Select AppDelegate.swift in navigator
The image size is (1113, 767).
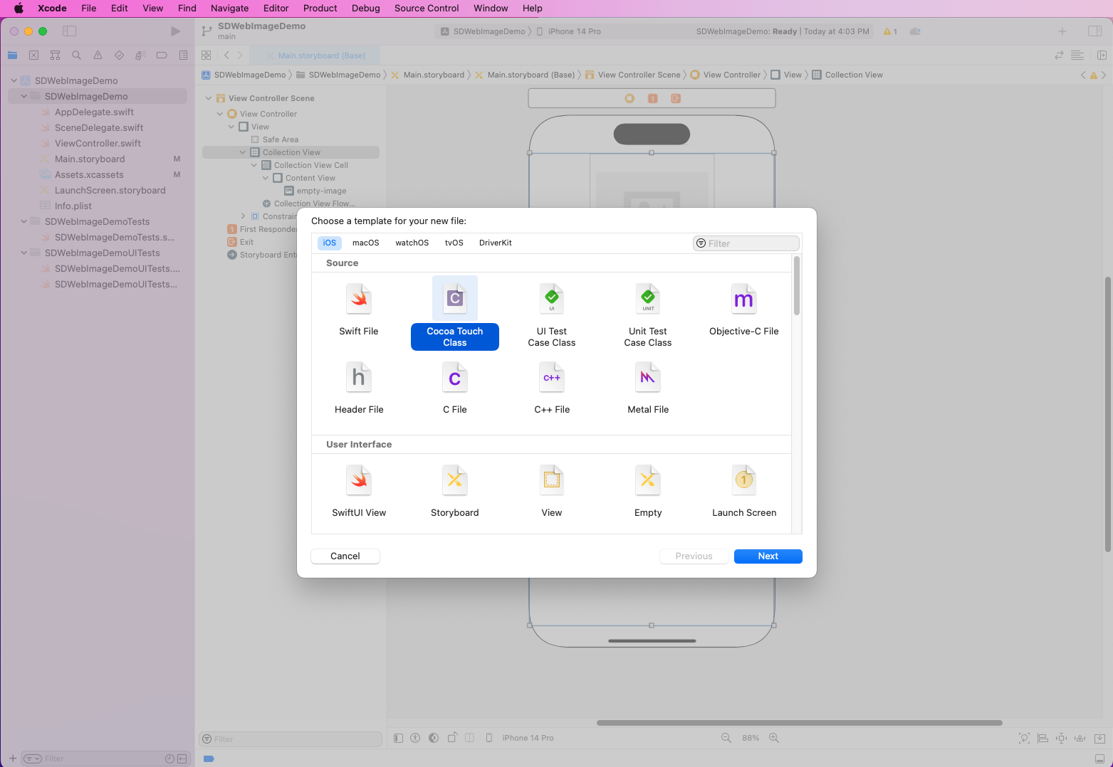point(95,112)
